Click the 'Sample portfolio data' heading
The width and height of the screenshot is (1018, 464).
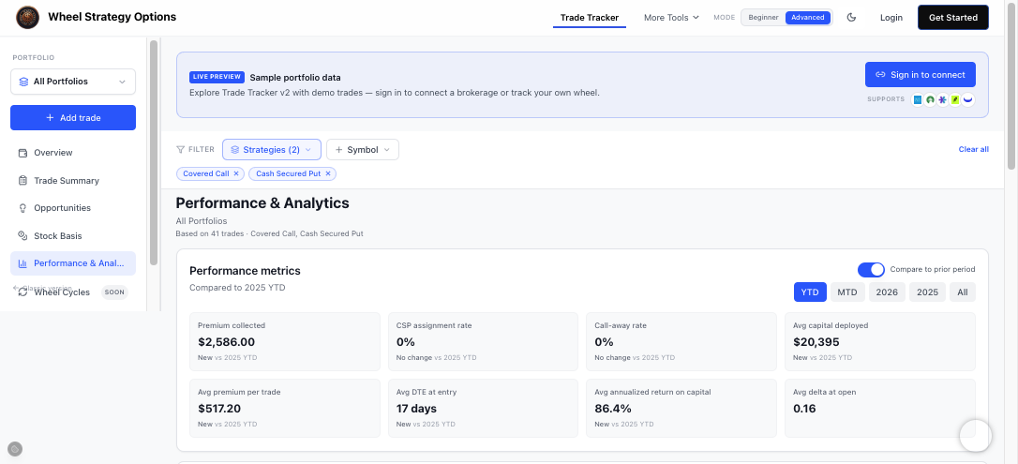coord(294,77)
